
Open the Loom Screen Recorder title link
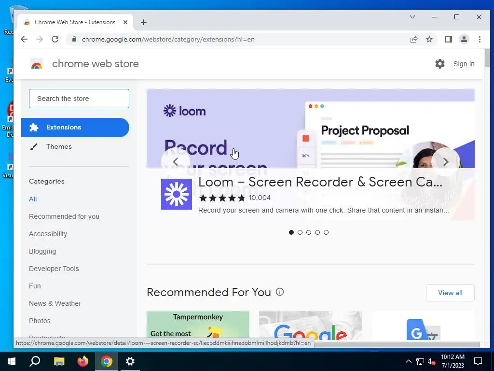click(320, 182)
